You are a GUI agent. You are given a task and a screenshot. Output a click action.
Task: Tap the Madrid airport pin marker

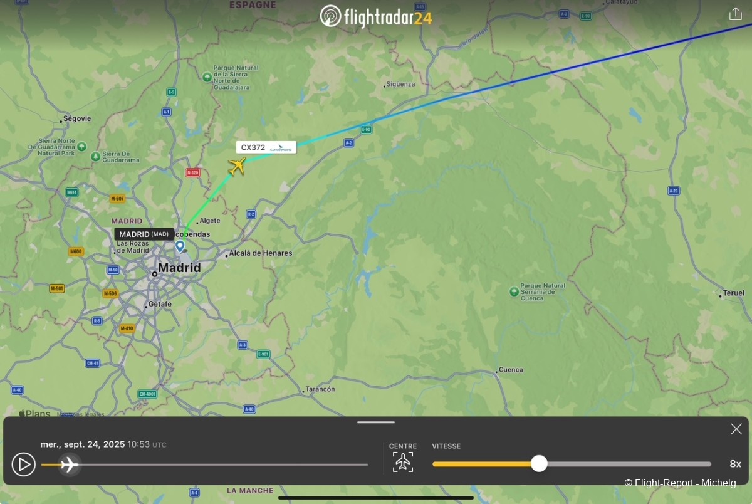180,246
